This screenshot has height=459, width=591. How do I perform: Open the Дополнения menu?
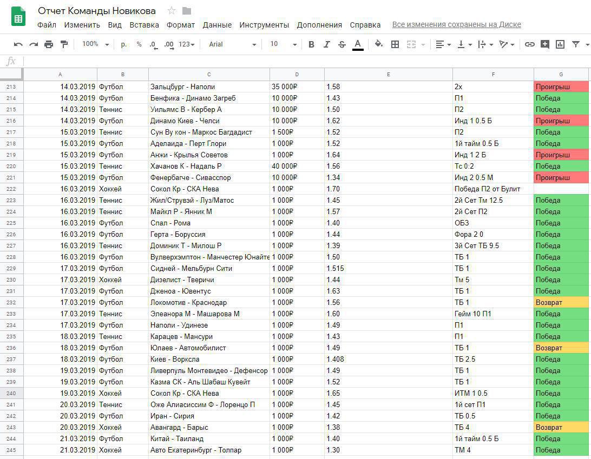pyautogui.click(x=319, y=25)
